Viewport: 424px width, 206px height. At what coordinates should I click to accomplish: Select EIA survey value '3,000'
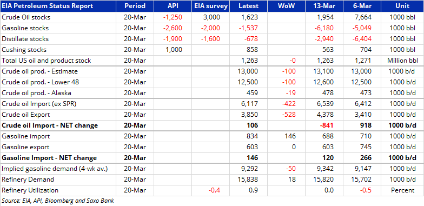[212, 17]
